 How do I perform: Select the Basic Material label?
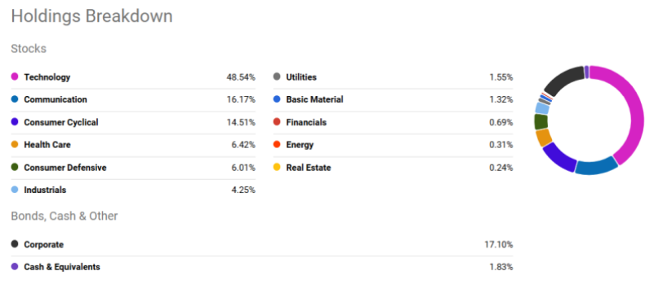(314, 100)
